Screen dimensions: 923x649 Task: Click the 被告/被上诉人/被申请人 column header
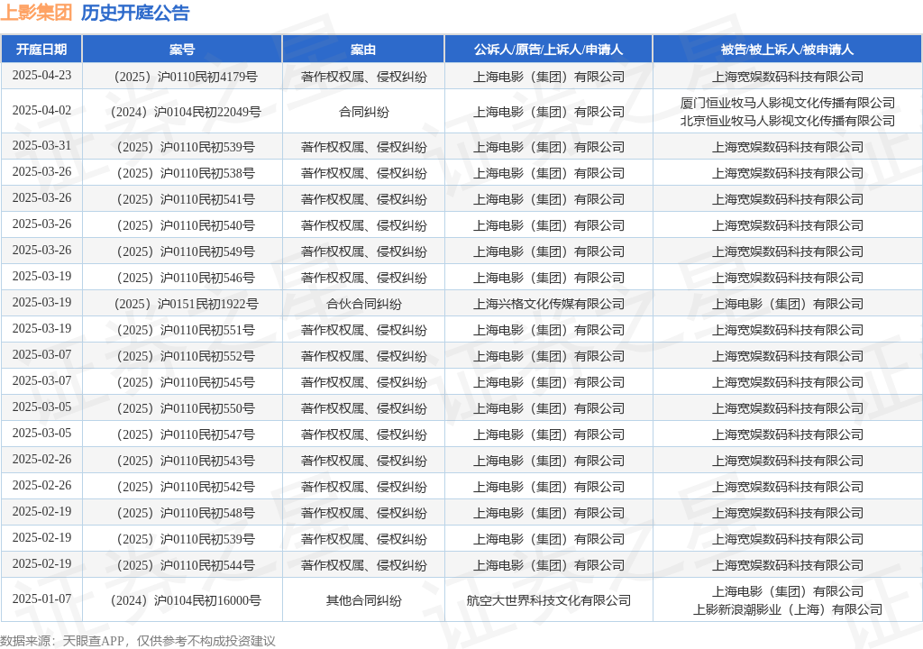point(787,50)
